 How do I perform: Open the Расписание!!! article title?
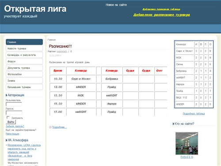click(x=61, y=46)
